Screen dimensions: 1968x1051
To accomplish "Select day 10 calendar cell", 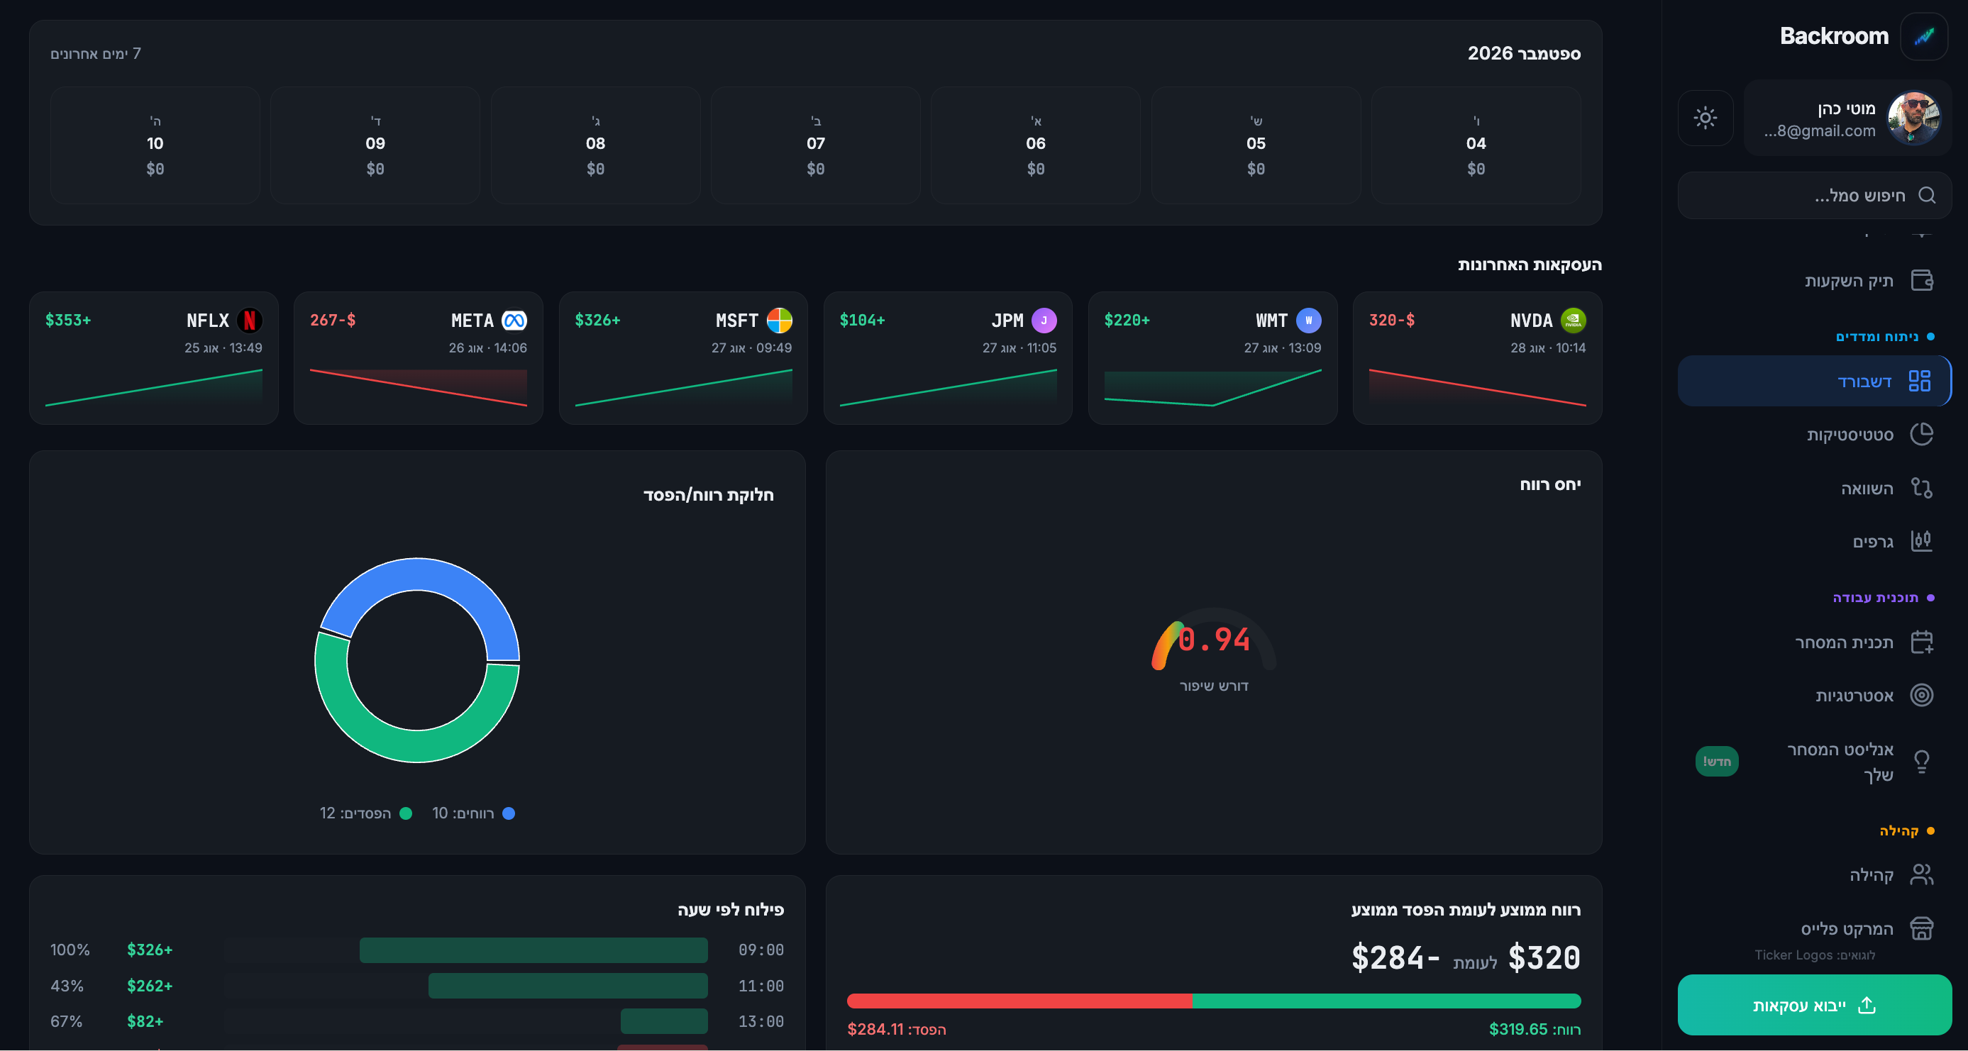I will [x=155, y=145].
